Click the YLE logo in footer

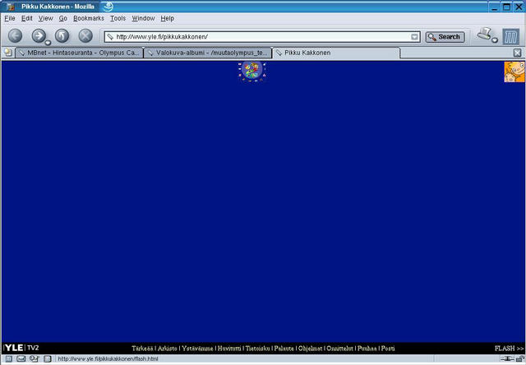pyautogui.click(x=13, y=348)
